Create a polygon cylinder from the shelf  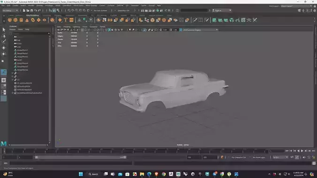(x=21, y=20)
